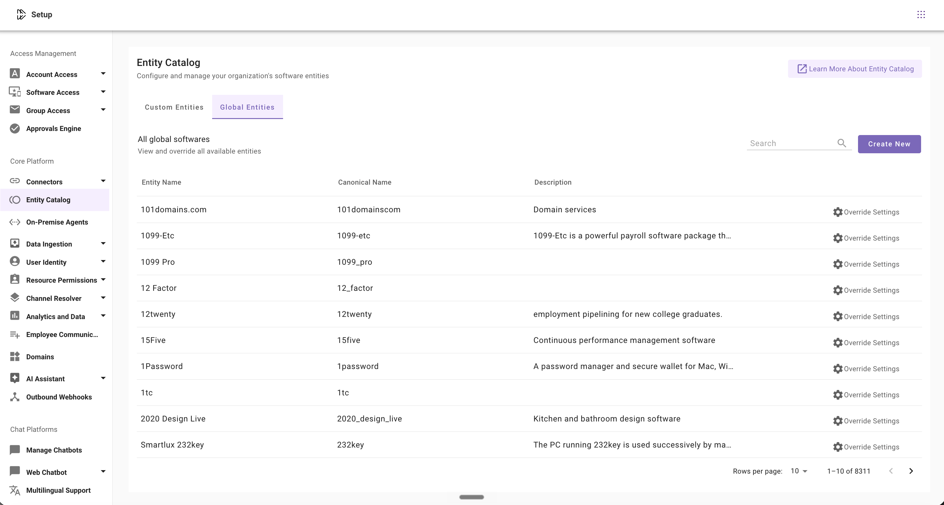Click the Channel Resolver layers icon
The image size is (944, 505).
click(x=15, y=297)
